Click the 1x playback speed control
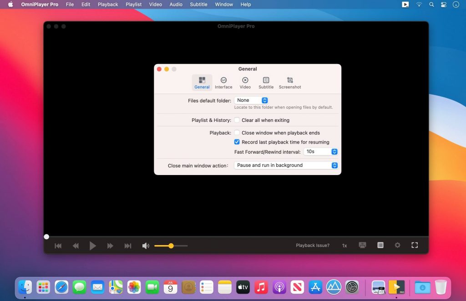Screen dimensions: 466x301 click(344, 245)
